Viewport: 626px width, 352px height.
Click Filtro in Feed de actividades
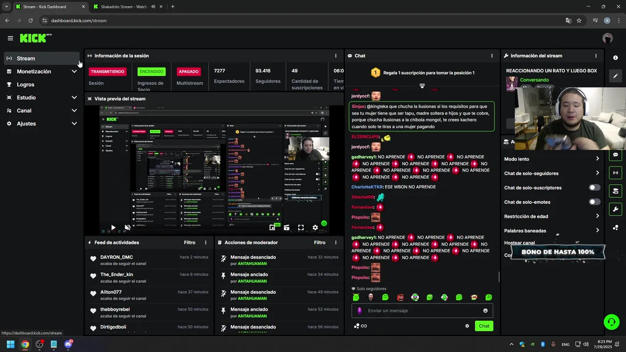pyautogui.click(x=189, y=242)
